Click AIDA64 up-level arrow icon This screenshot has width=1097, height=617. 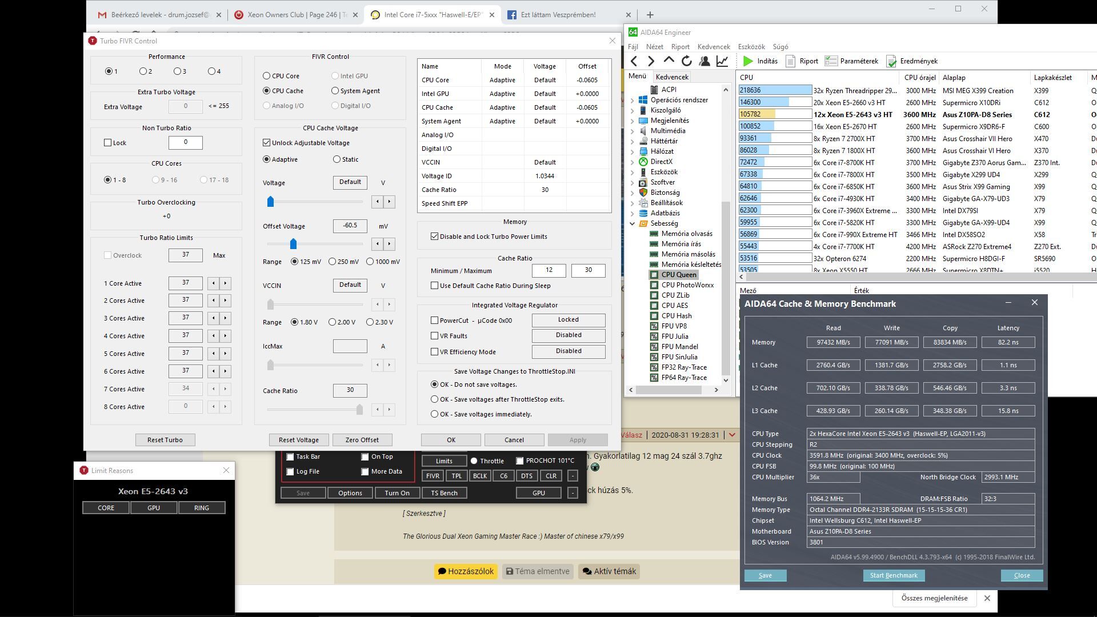point(669,61)
